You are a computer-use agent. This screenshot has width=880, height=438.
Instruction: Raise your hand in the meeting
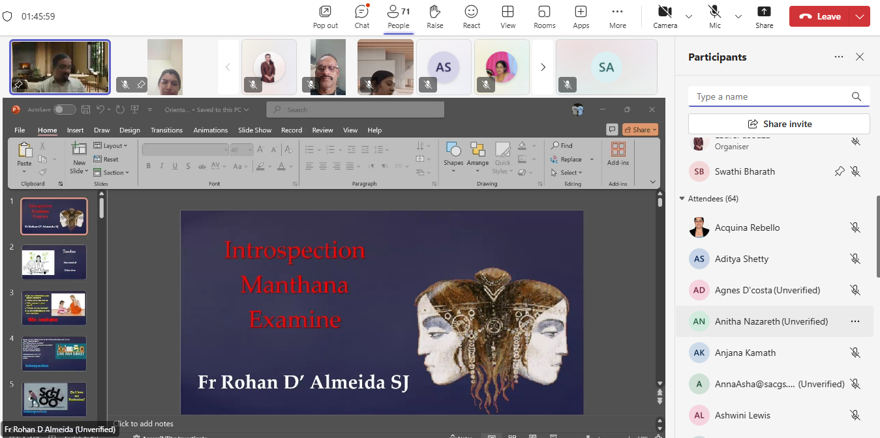[435, 17]
